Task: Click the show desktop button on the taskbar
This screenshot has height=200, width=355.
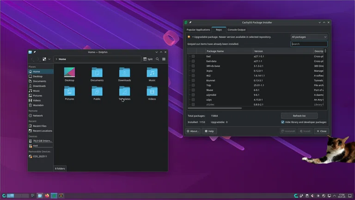Action: (x=350, y=196)
